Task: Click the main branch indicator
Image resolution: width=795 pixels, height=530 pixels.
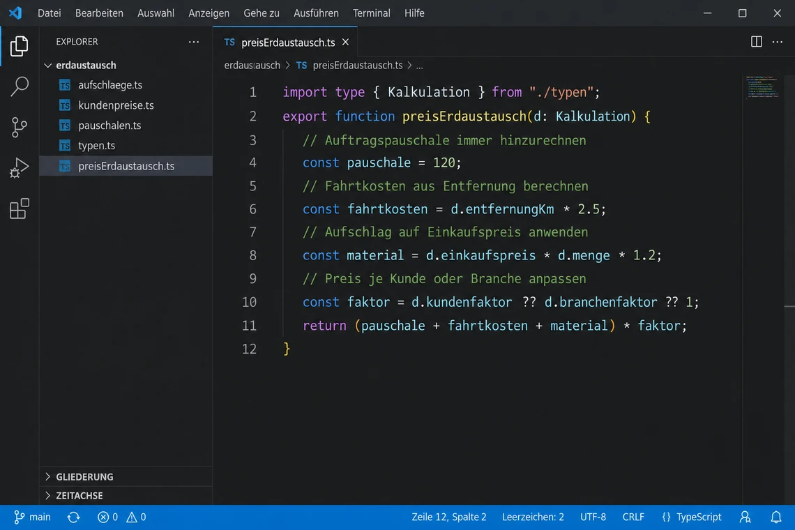Action: (x=33, y=517)
